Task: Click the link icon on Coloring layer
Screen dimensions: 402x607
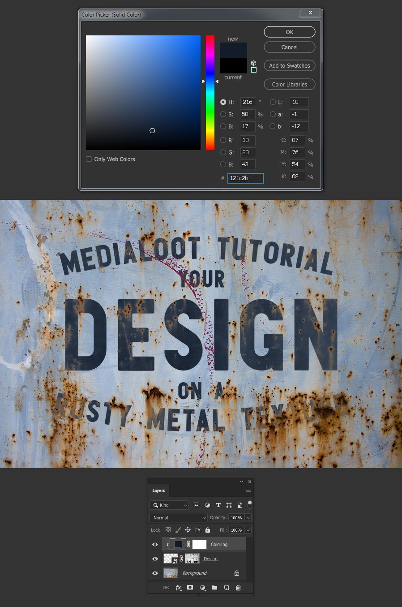Action: [x=188, y=544]
